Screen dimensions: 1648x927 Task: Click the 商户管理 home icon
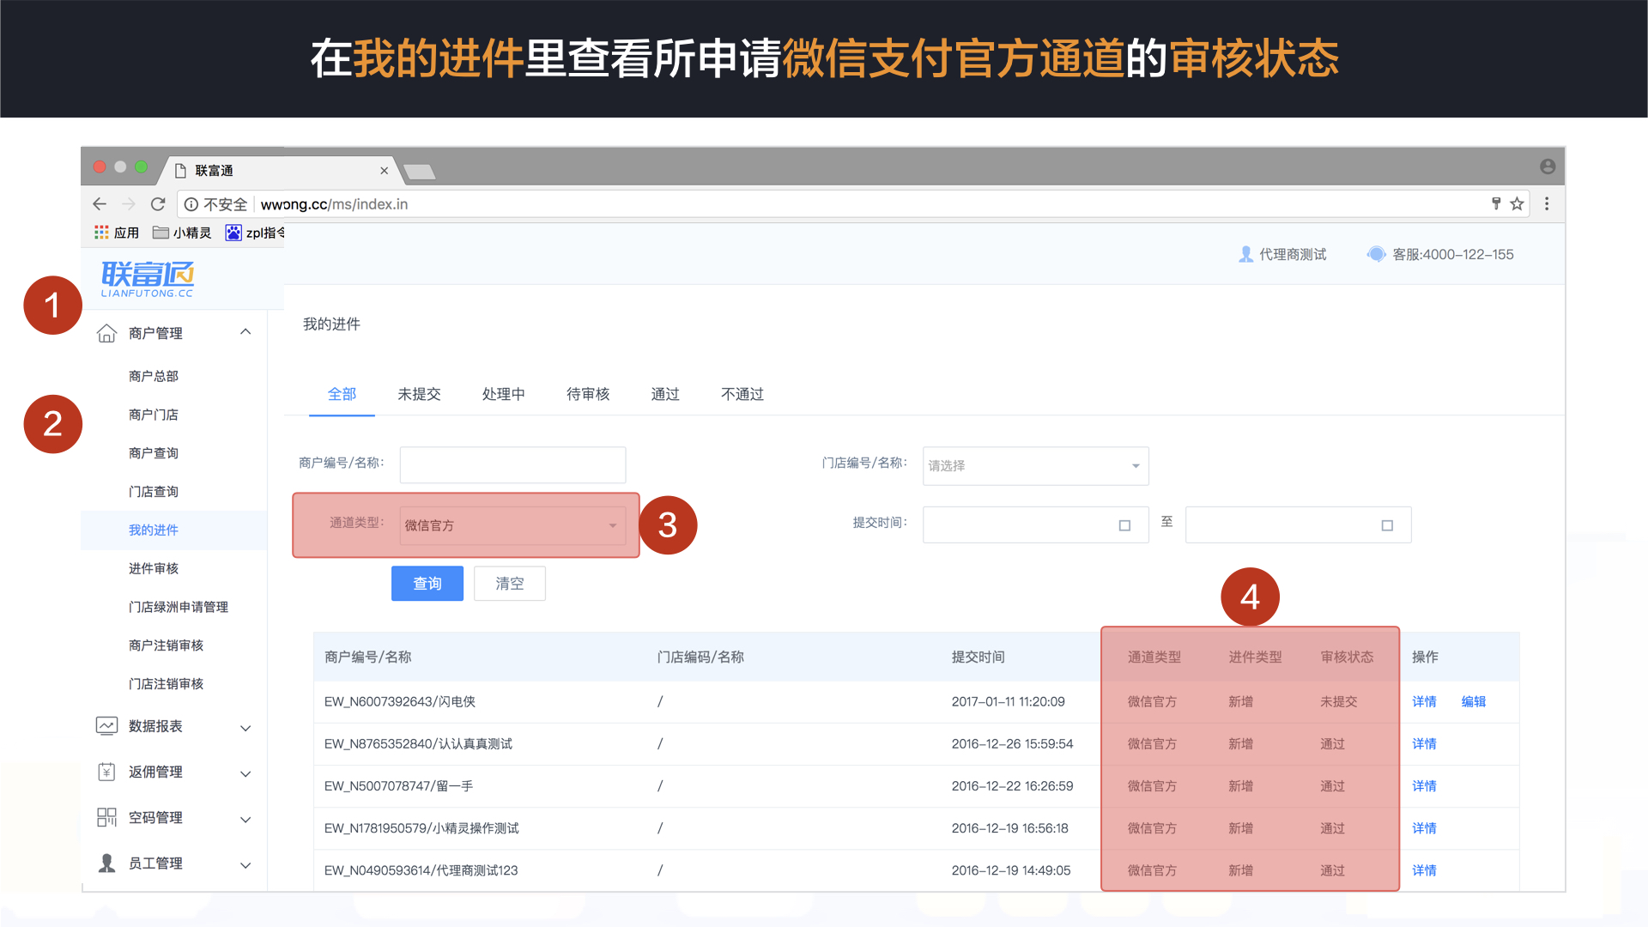click(106, 333)
